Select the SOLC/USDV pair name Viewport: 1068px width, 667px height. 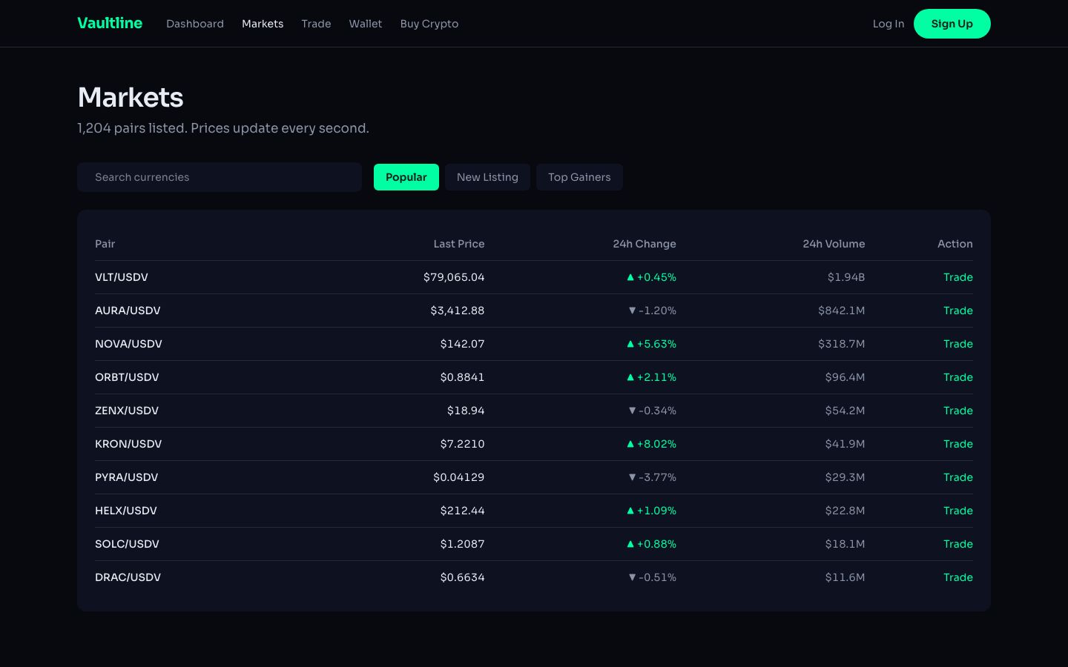coord(127,544)
